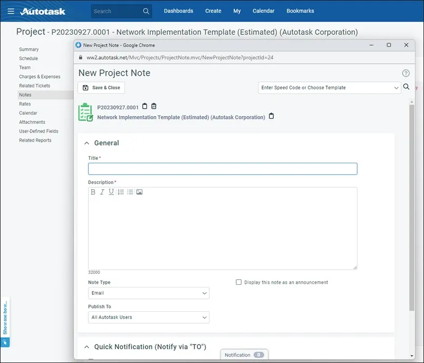Go to the project Summary tab
Screen dimensions: 424x363
point(29,49)
